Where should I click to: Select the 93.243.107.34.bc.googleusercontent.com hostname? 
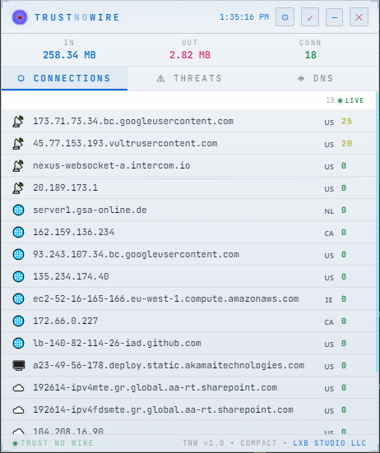pyautogui.click(x=136, y=255)
